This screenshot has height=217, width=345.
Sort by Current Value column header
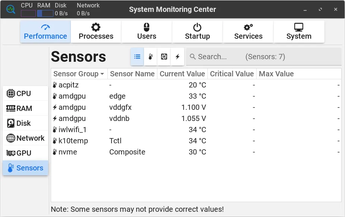(x=182, y=74)
